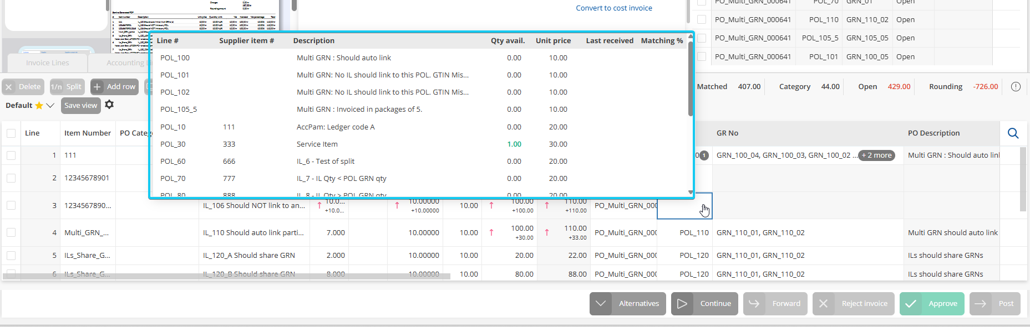Expand the Default view dropdown chevron

(50, 105)
